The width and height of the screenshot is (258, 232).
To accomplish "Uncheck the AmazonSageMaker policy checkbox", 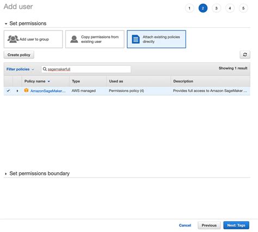I will pos(8,91).
